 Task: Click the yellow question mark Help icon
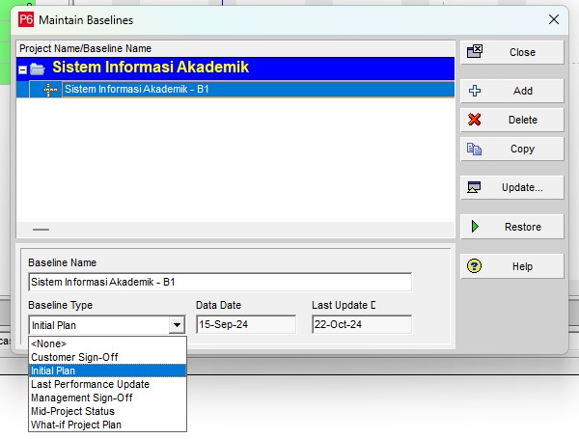[474, 266]
